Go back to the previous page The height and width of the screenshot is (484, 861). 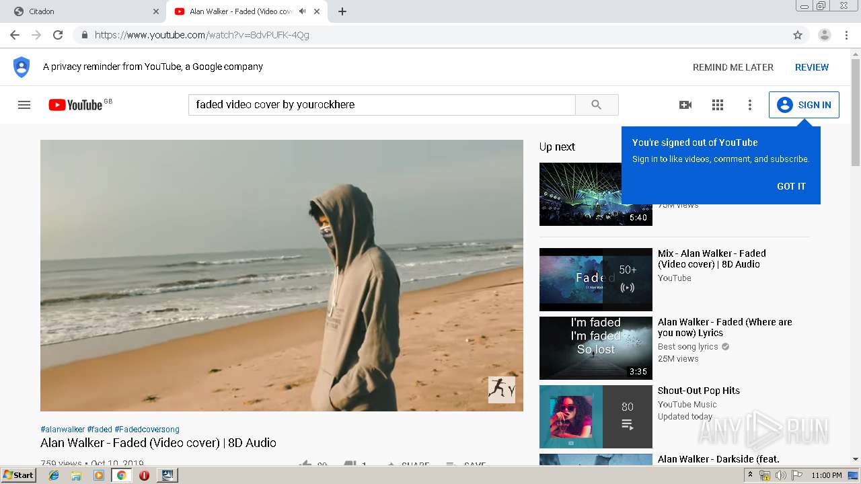point(15,35)
